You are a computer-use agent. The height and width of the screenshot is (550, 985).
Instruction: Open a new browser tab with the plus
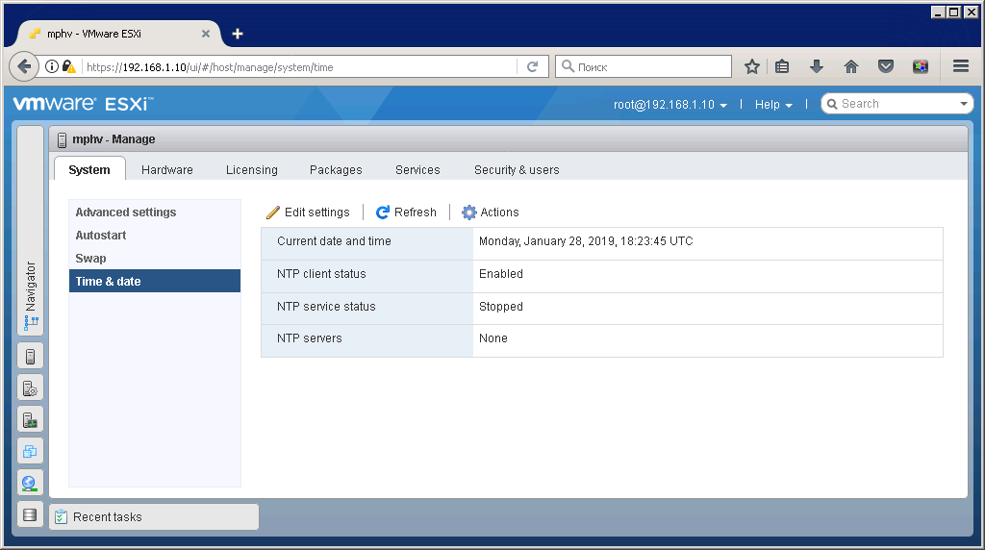pos(238,34)
